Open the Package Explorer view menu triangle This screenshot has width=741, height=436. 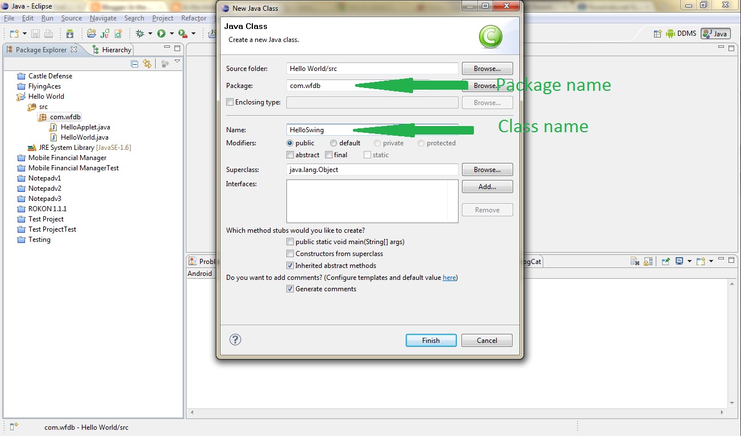click(x=177, y=62)
